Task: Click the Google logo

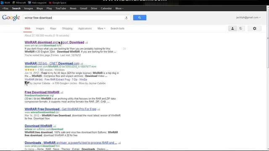Action: tap(11, 18)
